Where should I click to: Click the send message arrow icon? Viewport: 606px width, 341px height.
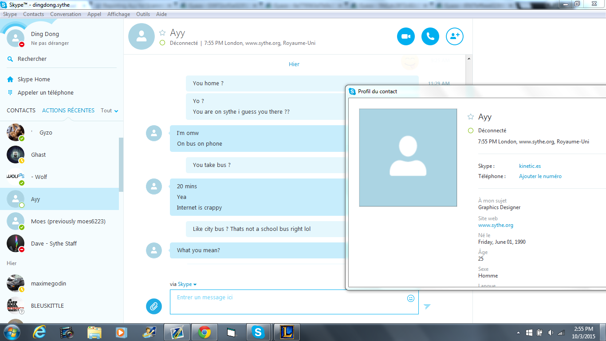(x=427, y=306)
